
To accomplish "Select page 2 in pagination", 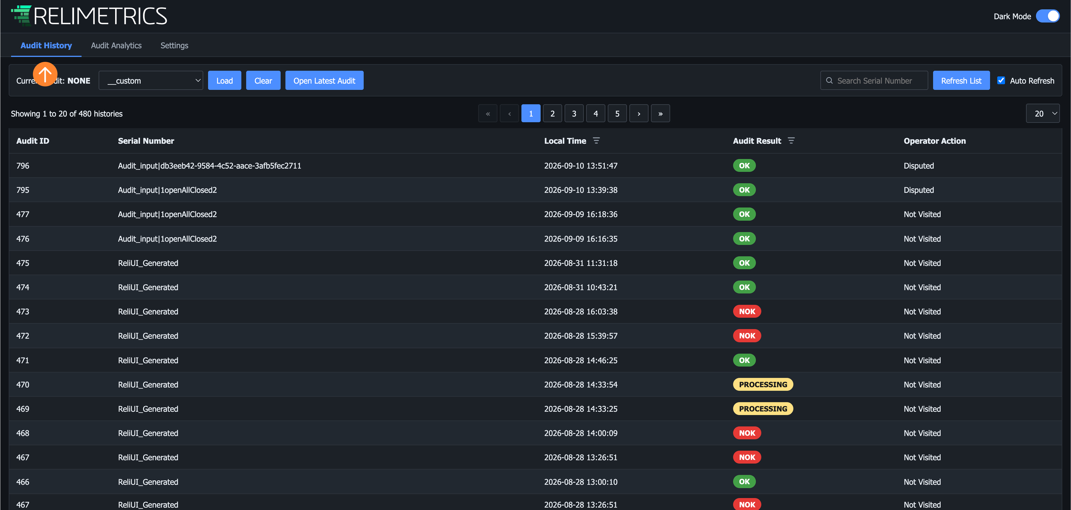I will point(553,113).
